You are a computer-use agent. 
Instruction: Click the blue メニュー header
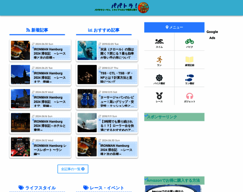point(174,27)
